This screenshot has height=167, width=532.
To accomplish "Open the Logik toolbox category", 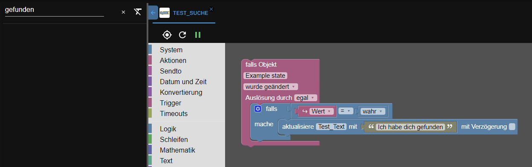I will click(168, 129).
